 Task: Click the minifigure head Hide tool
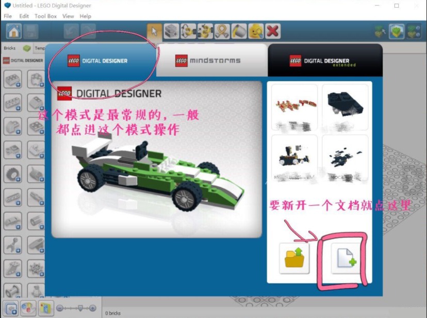(256, 31)
